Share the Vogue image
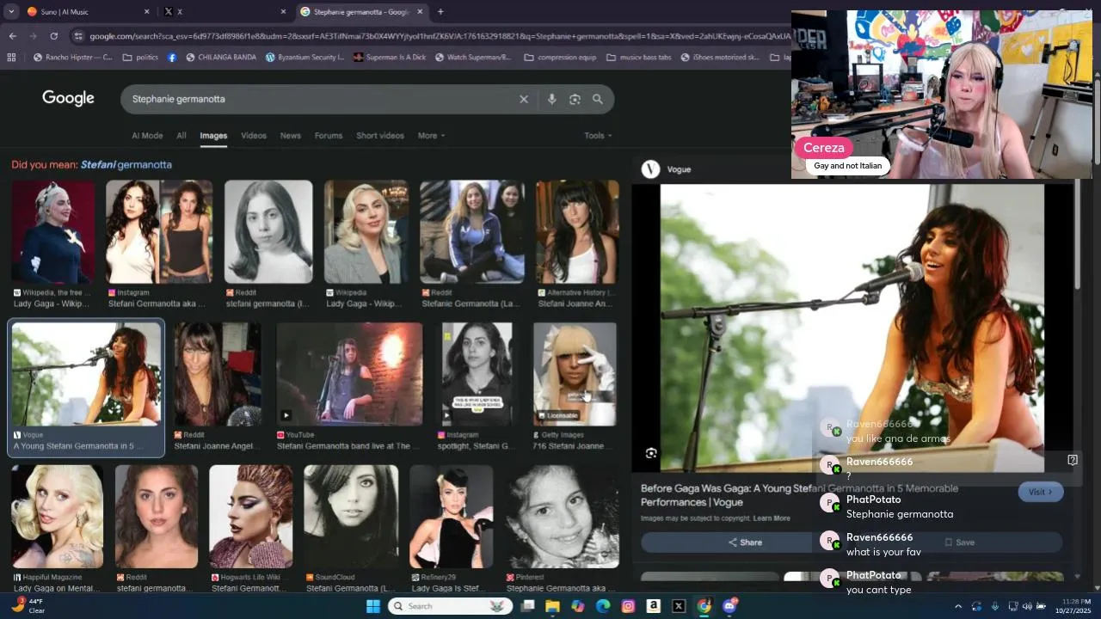Screen dimensions: 1101x619 point(745,542)
